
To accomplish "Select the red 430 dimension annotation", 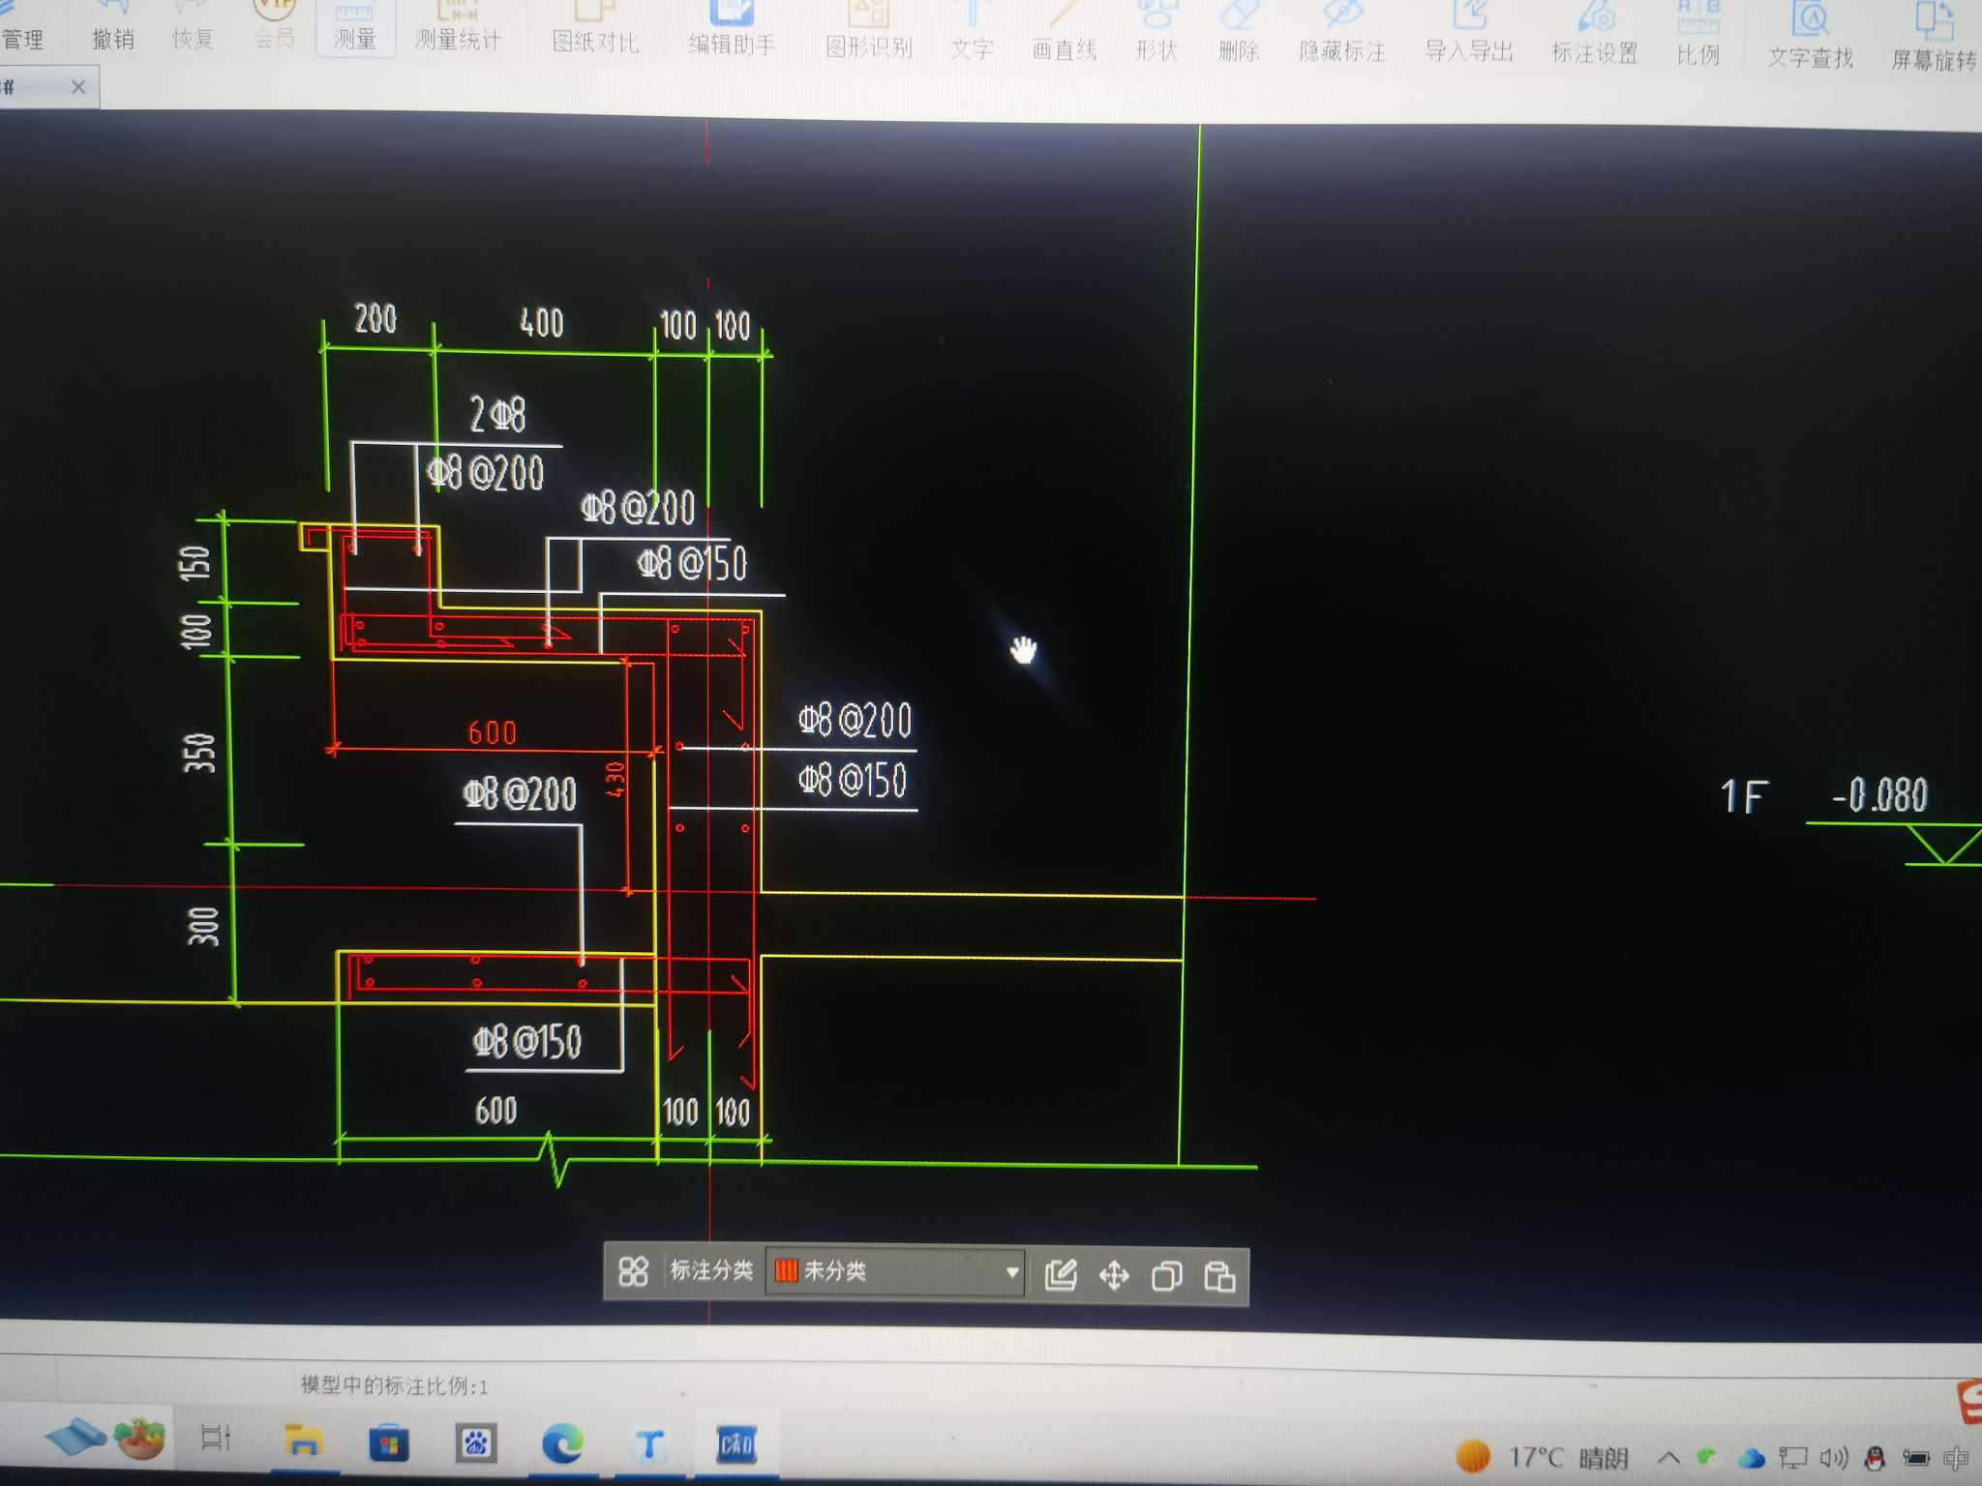I will click(615, 780).
